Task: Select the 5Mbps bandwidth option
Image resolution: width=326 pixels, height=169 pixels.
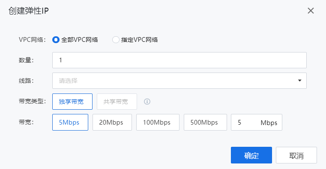Action: click(x=70, y=122)
